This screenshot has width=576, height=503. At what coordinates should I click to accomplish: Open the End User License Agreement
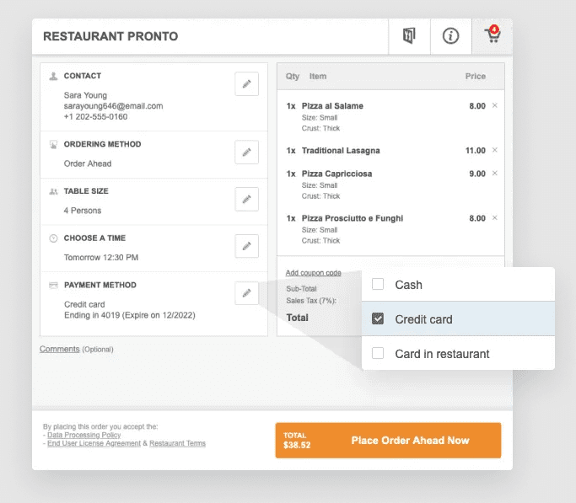pos(94,443)
